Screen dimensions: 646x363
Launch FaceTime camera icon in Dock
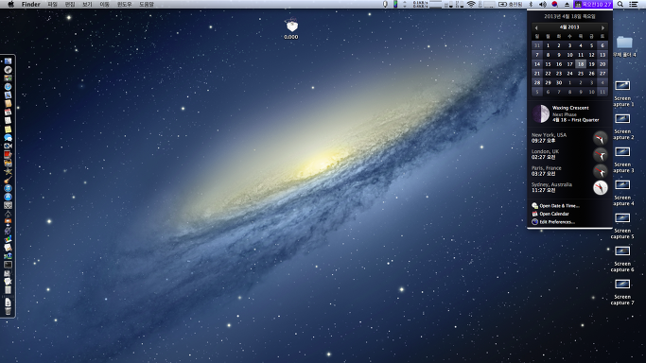[8, 146]
